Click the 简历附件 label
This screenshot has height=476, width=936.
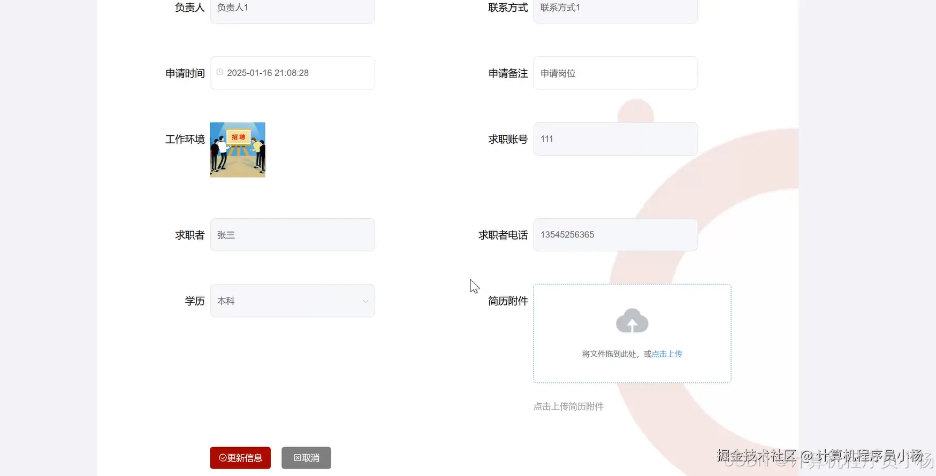[508, 301]
